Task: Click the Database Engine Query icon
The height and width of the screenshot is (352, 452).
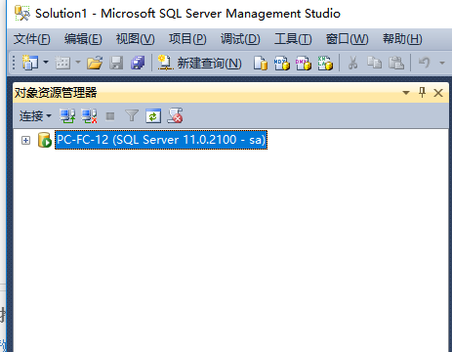Action: [261, 63]
